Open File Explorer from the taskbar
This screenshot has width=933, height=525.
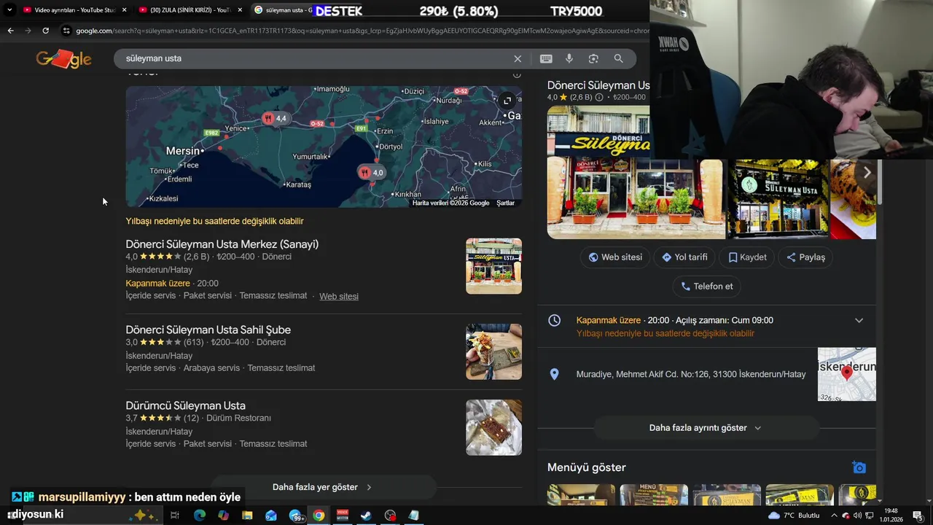247,516
